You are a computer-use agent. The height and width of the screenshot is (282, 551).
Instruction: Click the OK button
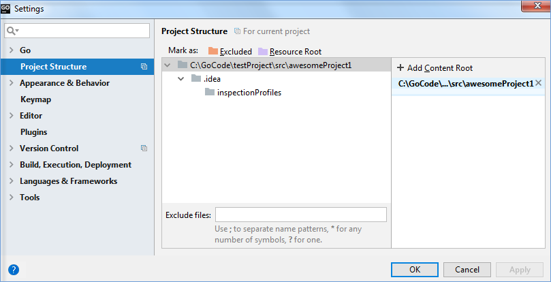point(414,270)
